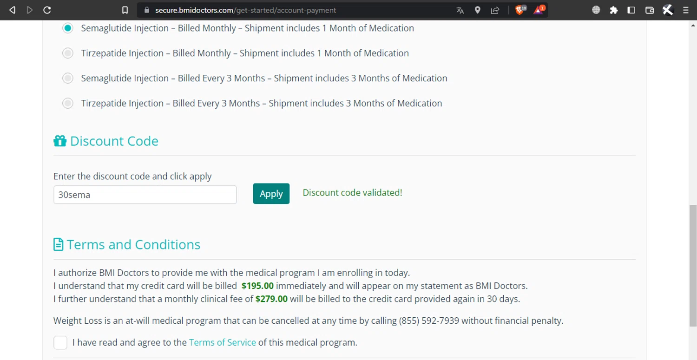Viewport: 697px width, 360px height.
Task: Check the agree to Terms of Service box
Action: click(x=60, y=342)
